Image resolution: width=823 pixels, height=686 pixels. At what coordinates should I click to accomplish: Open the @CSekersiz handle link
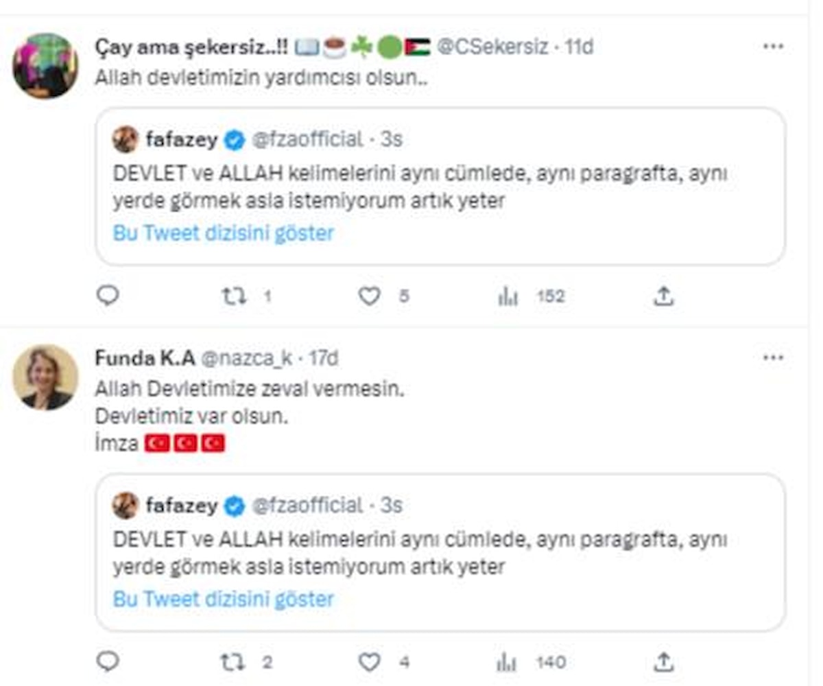coord(492,47)
